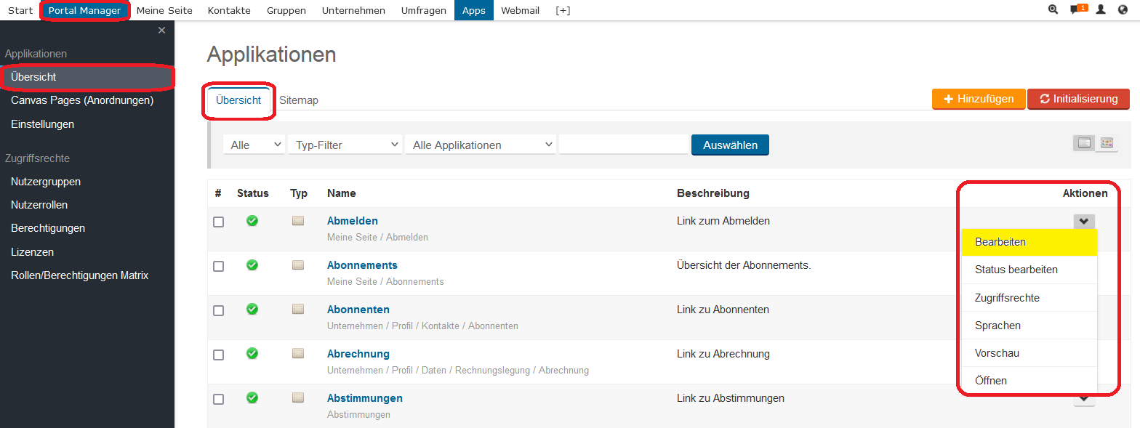Open Apps in top navigation

click(x=474, y=10)
